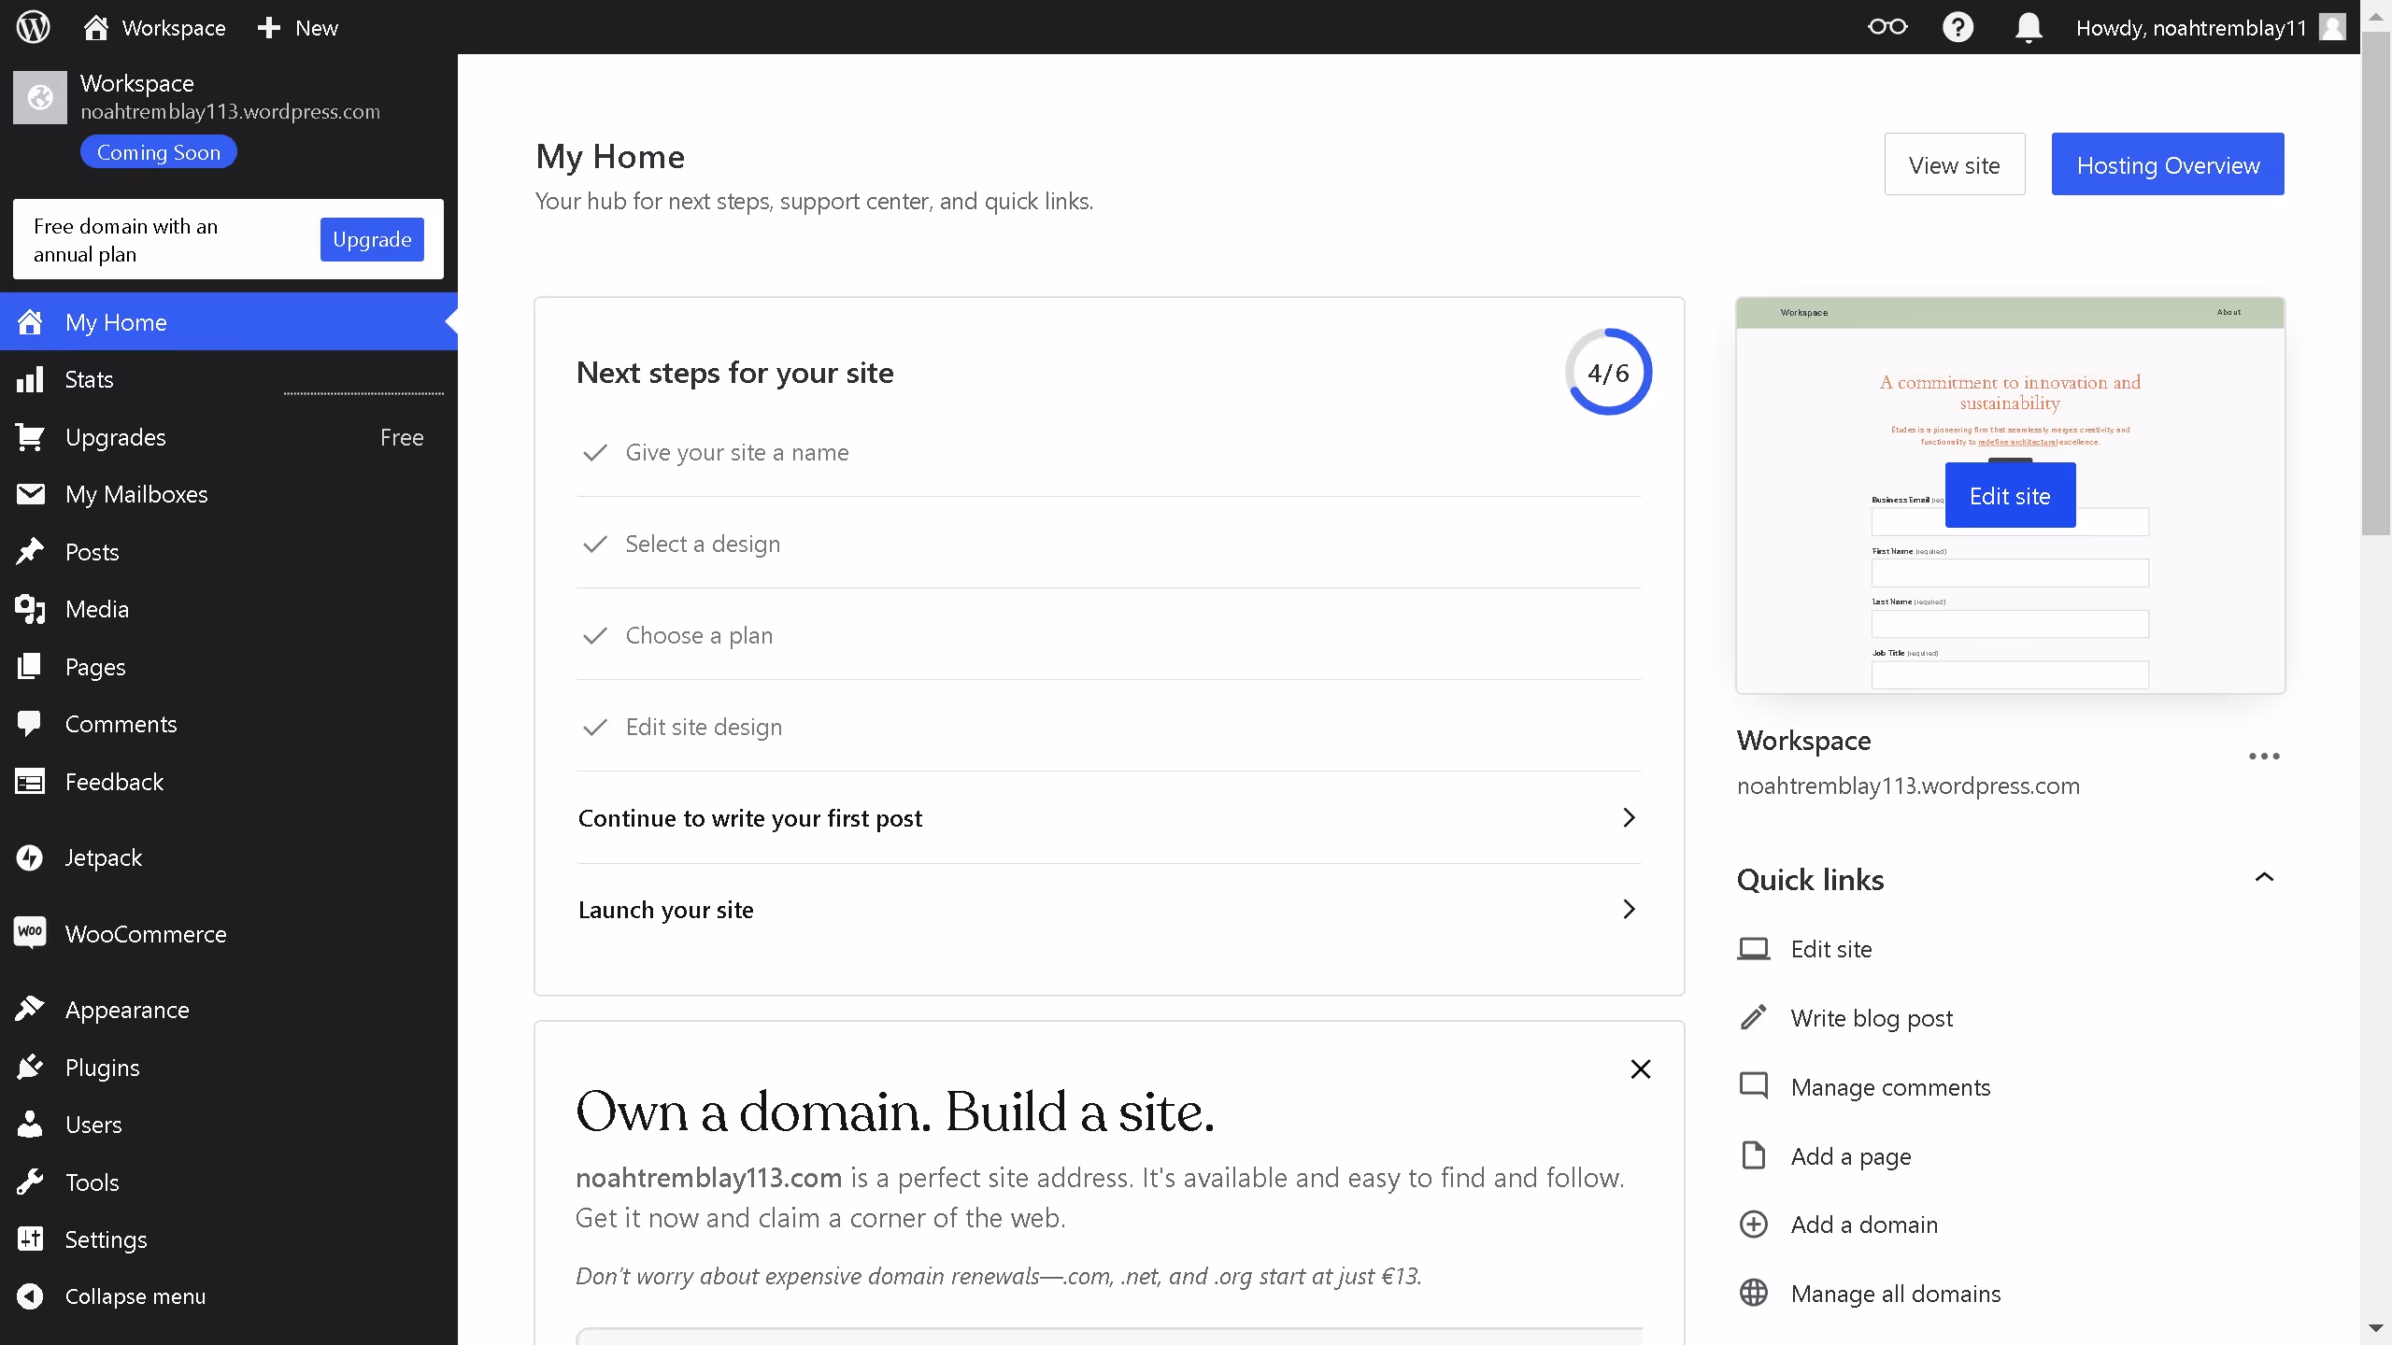This screenshot has width=2392, height=1345.
Task: Open the WordPress logo menu
Action: tap(33, 27)
